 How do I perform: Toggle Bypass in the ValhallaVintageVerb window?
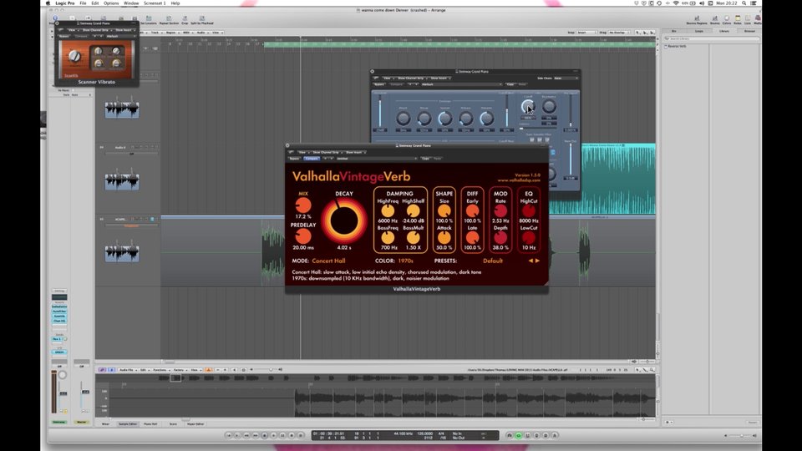295,159
